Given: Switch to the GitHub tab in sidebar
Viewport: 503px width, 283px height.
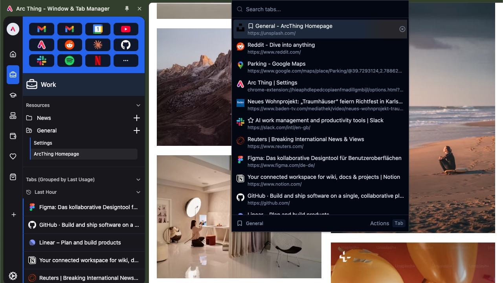Looking at the screenshot, I should [84, 225].
